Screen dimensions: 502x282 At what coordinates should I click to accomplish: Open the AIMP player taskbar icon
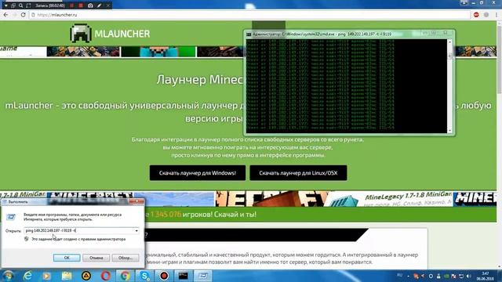[86, 276]
